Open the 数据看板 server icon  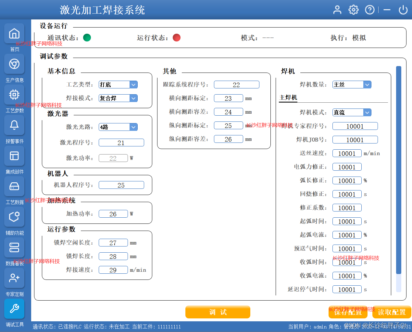pos(14,247)
